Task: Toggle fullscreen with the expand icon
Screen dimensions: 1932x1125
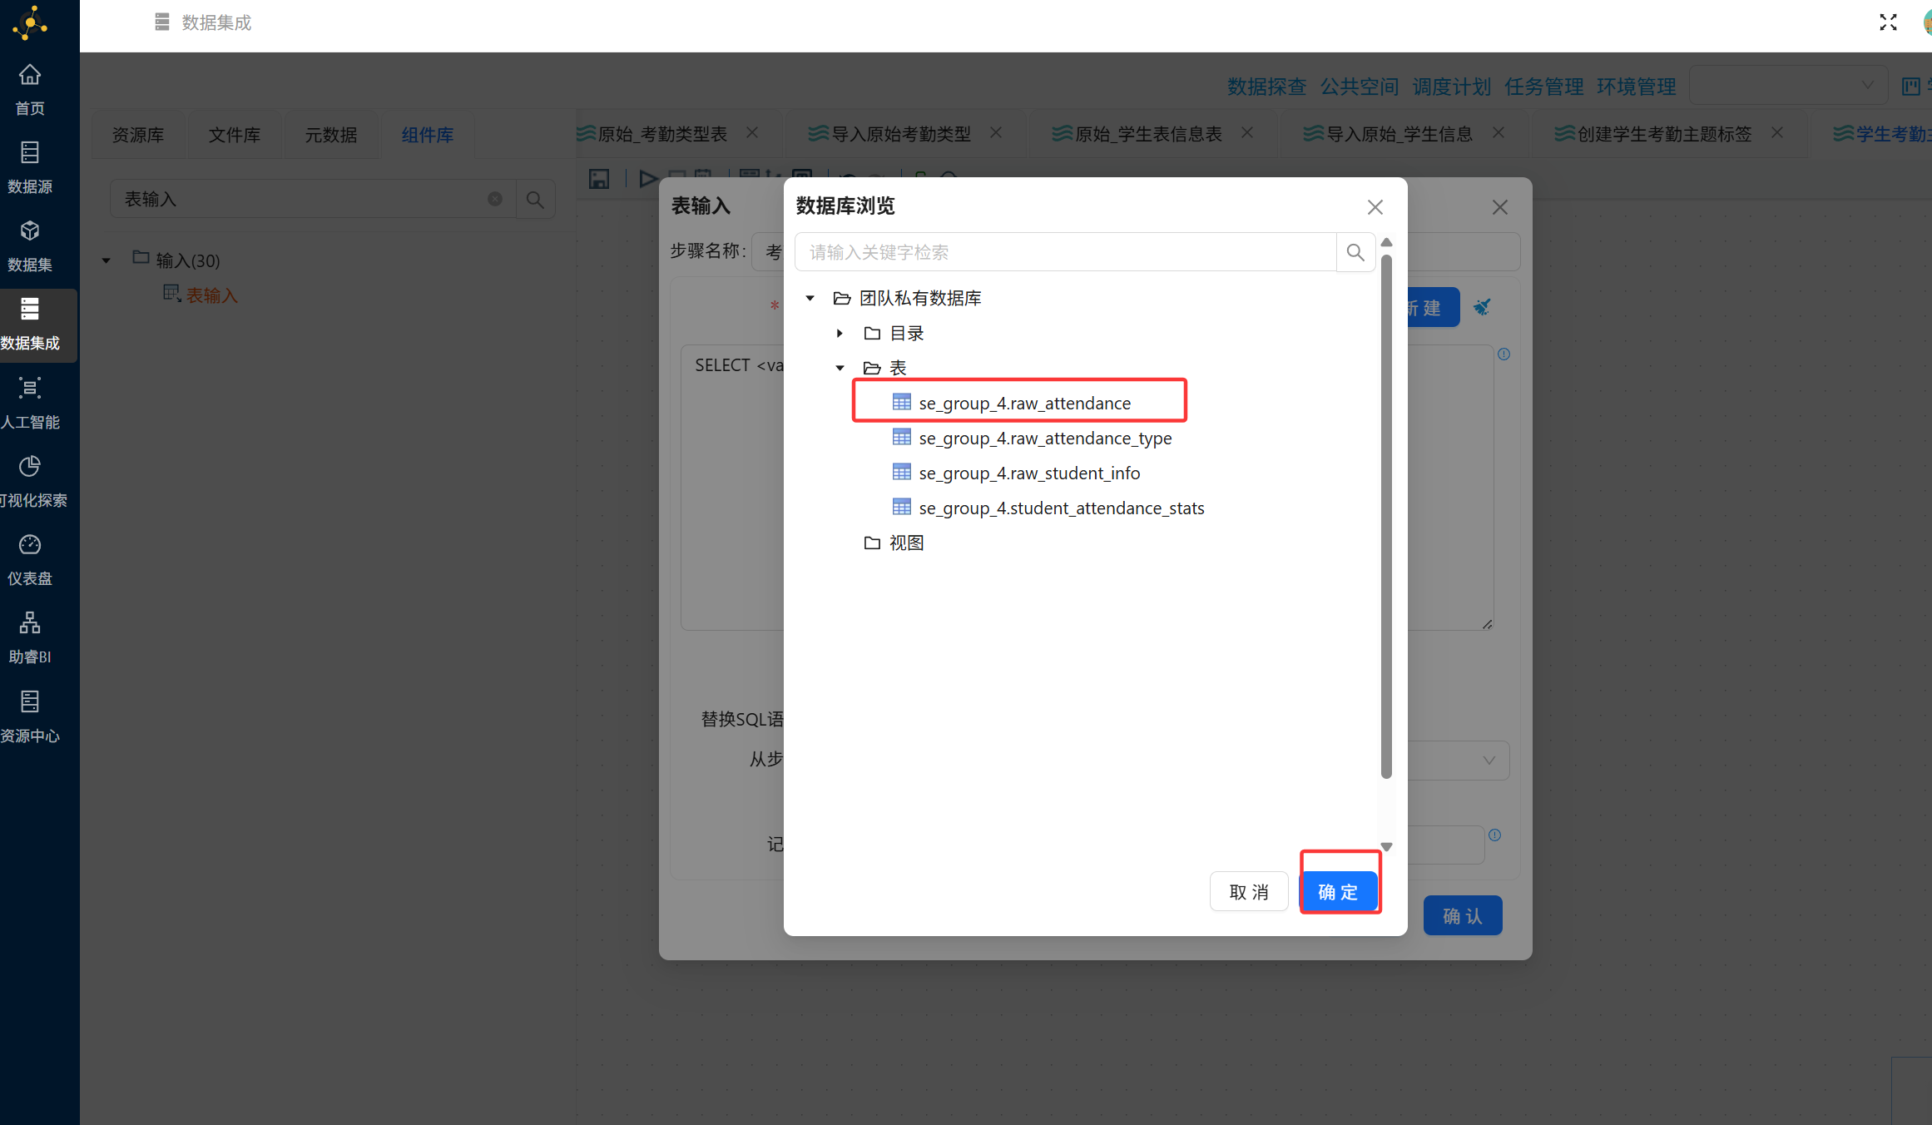Action: [1888, 22]
